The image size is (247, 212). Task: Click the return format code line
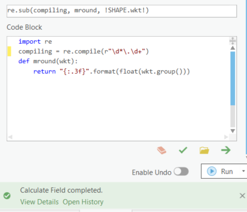click(112, 71)
